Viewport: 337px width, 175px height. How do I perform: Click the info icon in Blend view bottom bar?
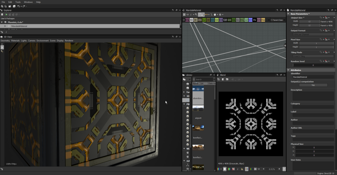tap(238, 169)
